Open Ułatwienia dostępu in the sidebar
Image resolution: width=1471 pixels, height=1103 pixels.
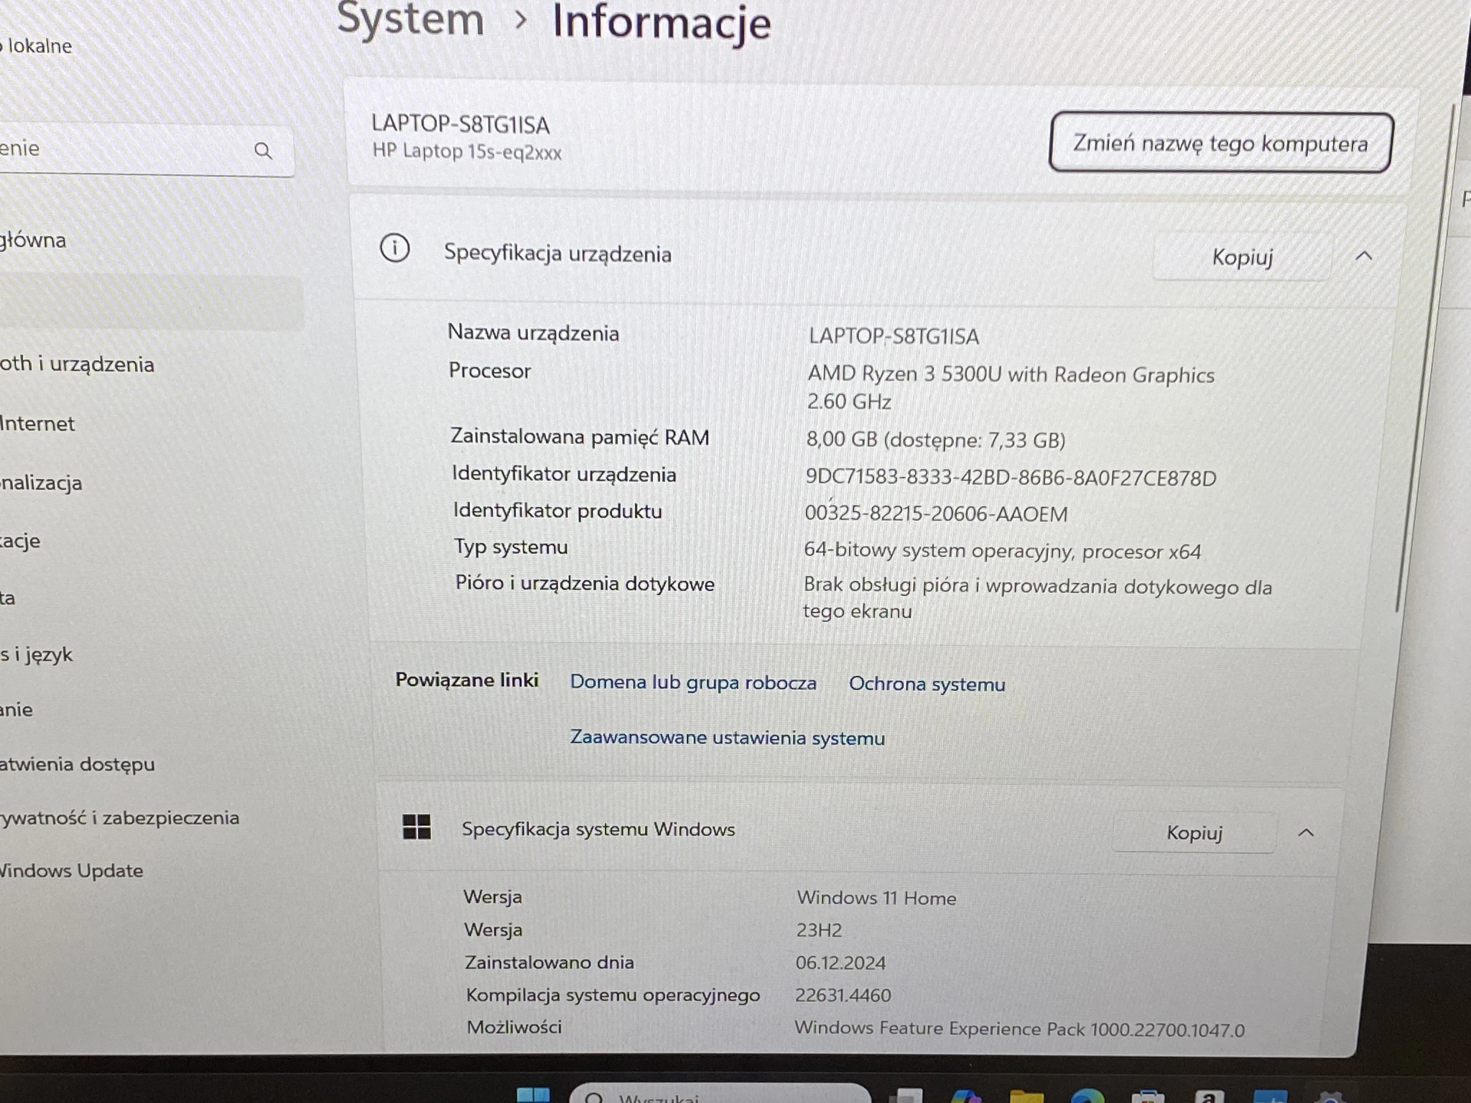77,765
